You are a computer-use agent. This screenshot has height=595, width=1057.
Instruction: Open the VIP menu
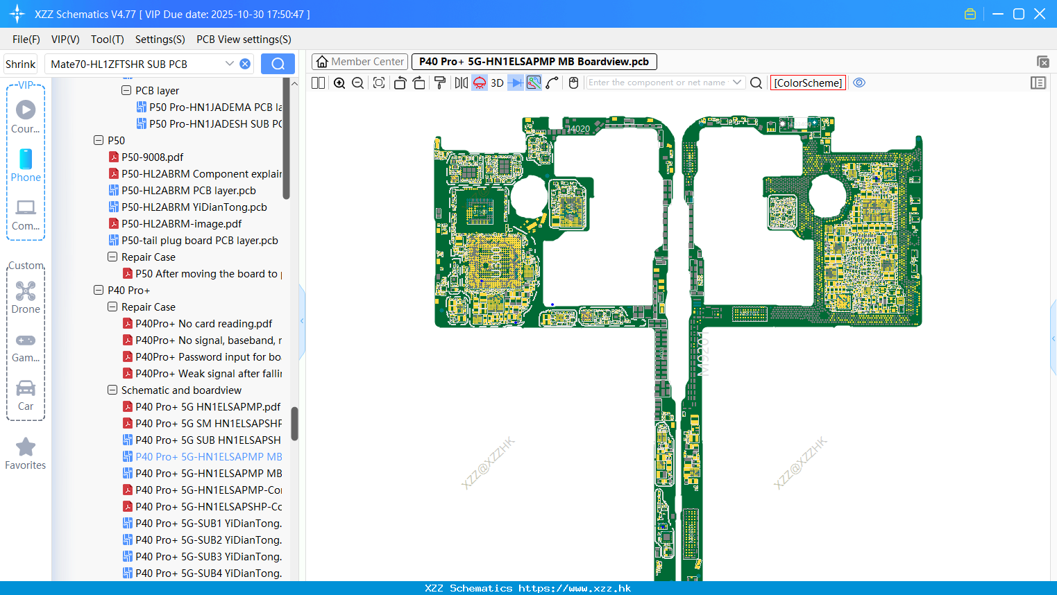[x=65, y=40]
